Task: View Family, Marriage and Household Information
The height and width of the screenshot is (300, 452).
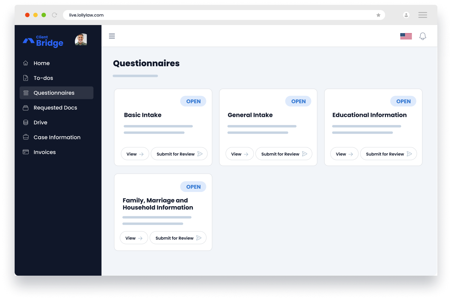Action: click(x=134, y=238)
